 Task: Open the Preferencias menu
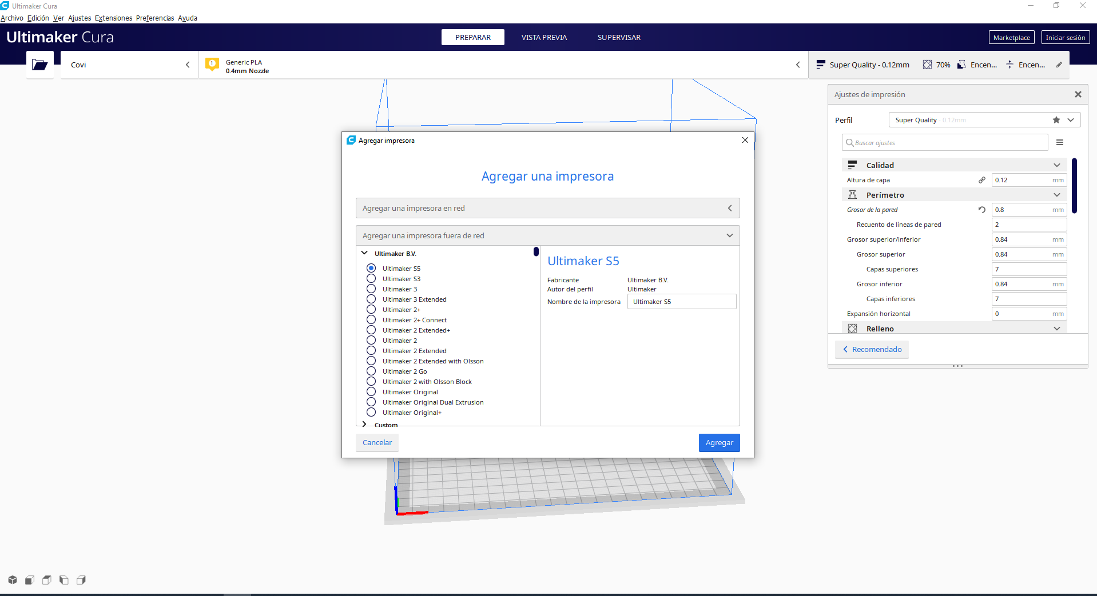tap(155, 18)
